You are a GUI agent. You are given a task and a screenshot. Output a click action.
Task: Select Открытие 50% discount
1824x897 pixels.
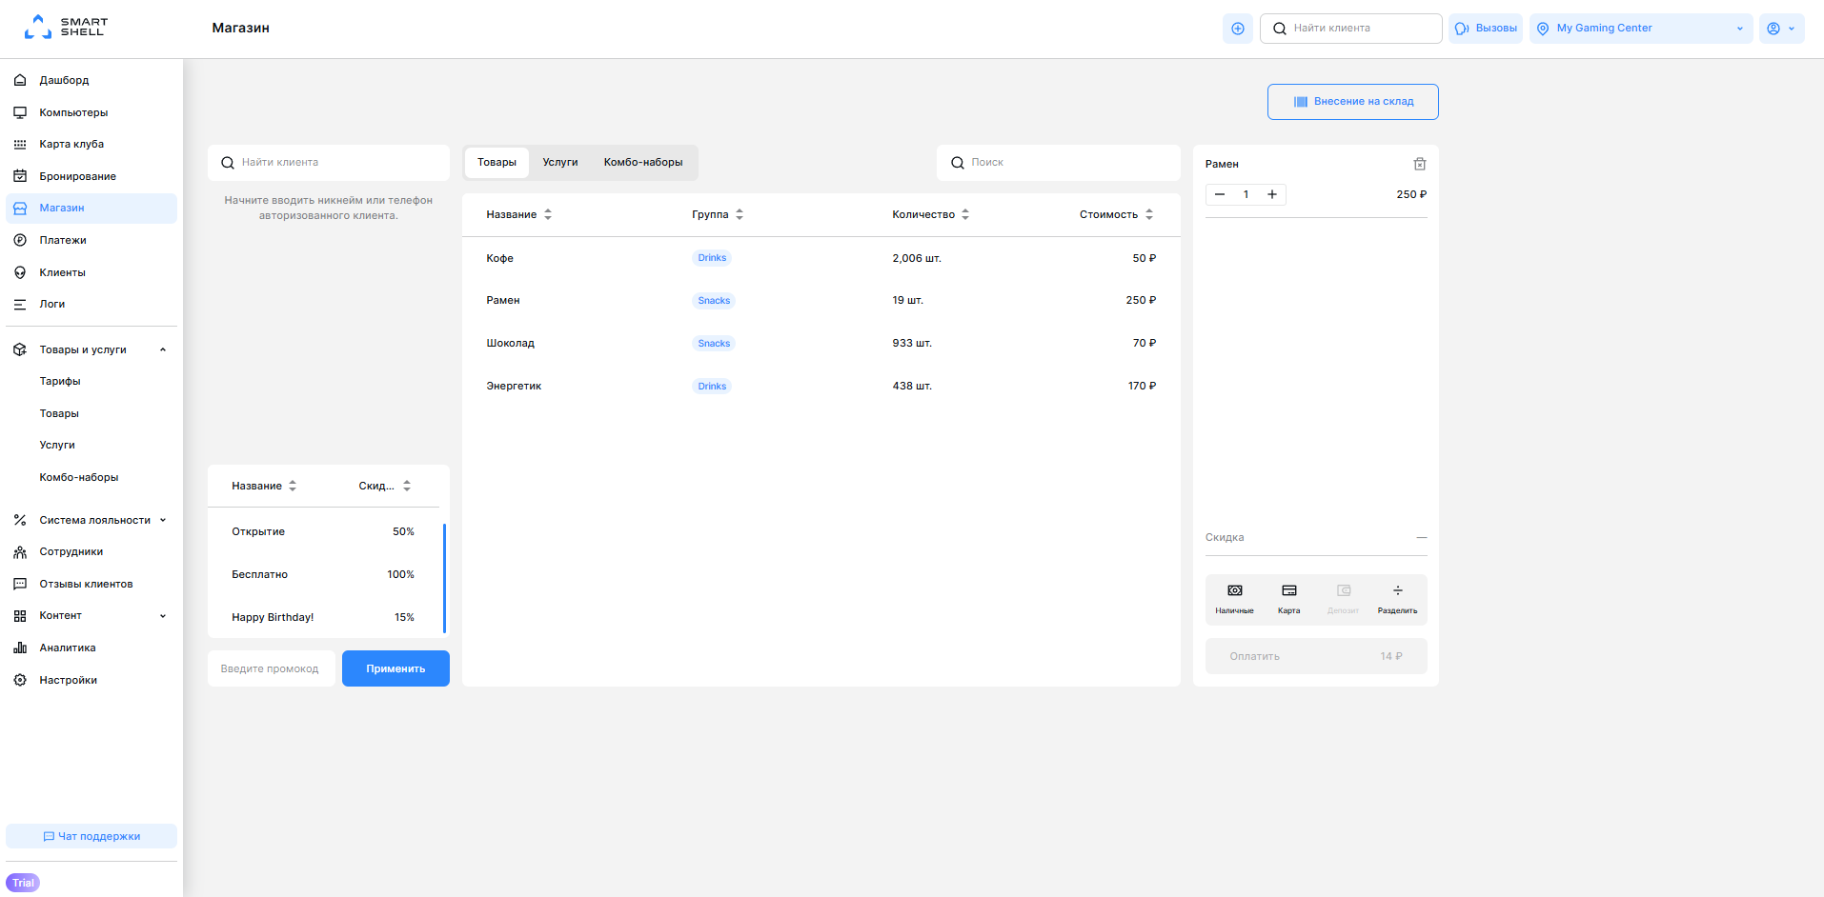(x=324, y=531)
